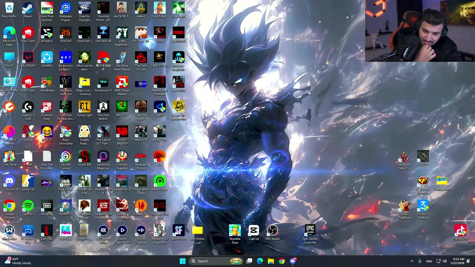This screenshot has width=475, height=267.
Task: Select the Google Chrome desktop icon
Action: point(9,210)
